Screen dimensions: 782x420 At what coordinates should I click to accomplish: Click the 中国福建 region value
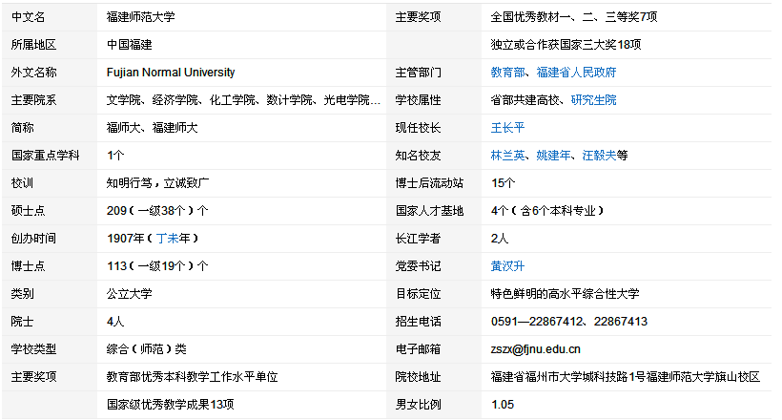pos(129,45)
